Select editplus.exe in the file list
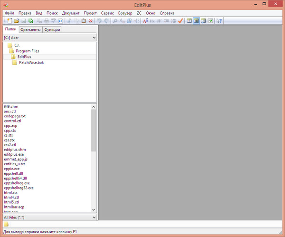285x237 pixels. point(14,154)
